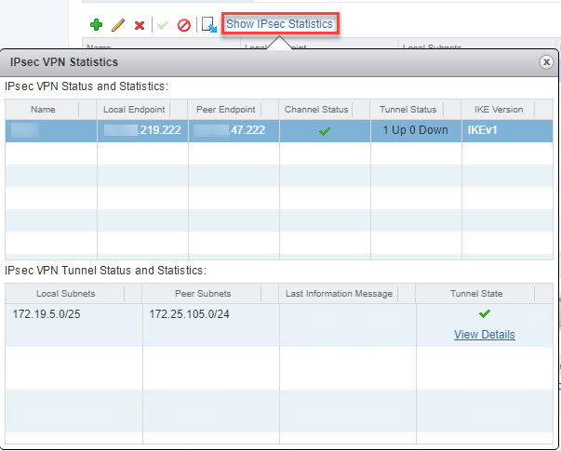Click the pencil Edit icon
561x451 pixels.
[118, 24]
